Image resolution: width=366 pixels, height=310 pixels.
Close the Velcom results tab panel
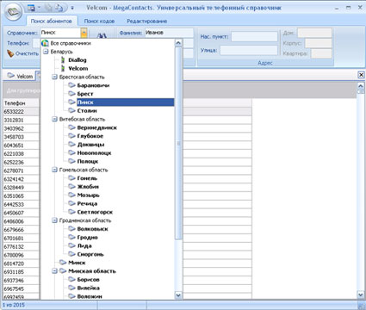tap(362, 75)
